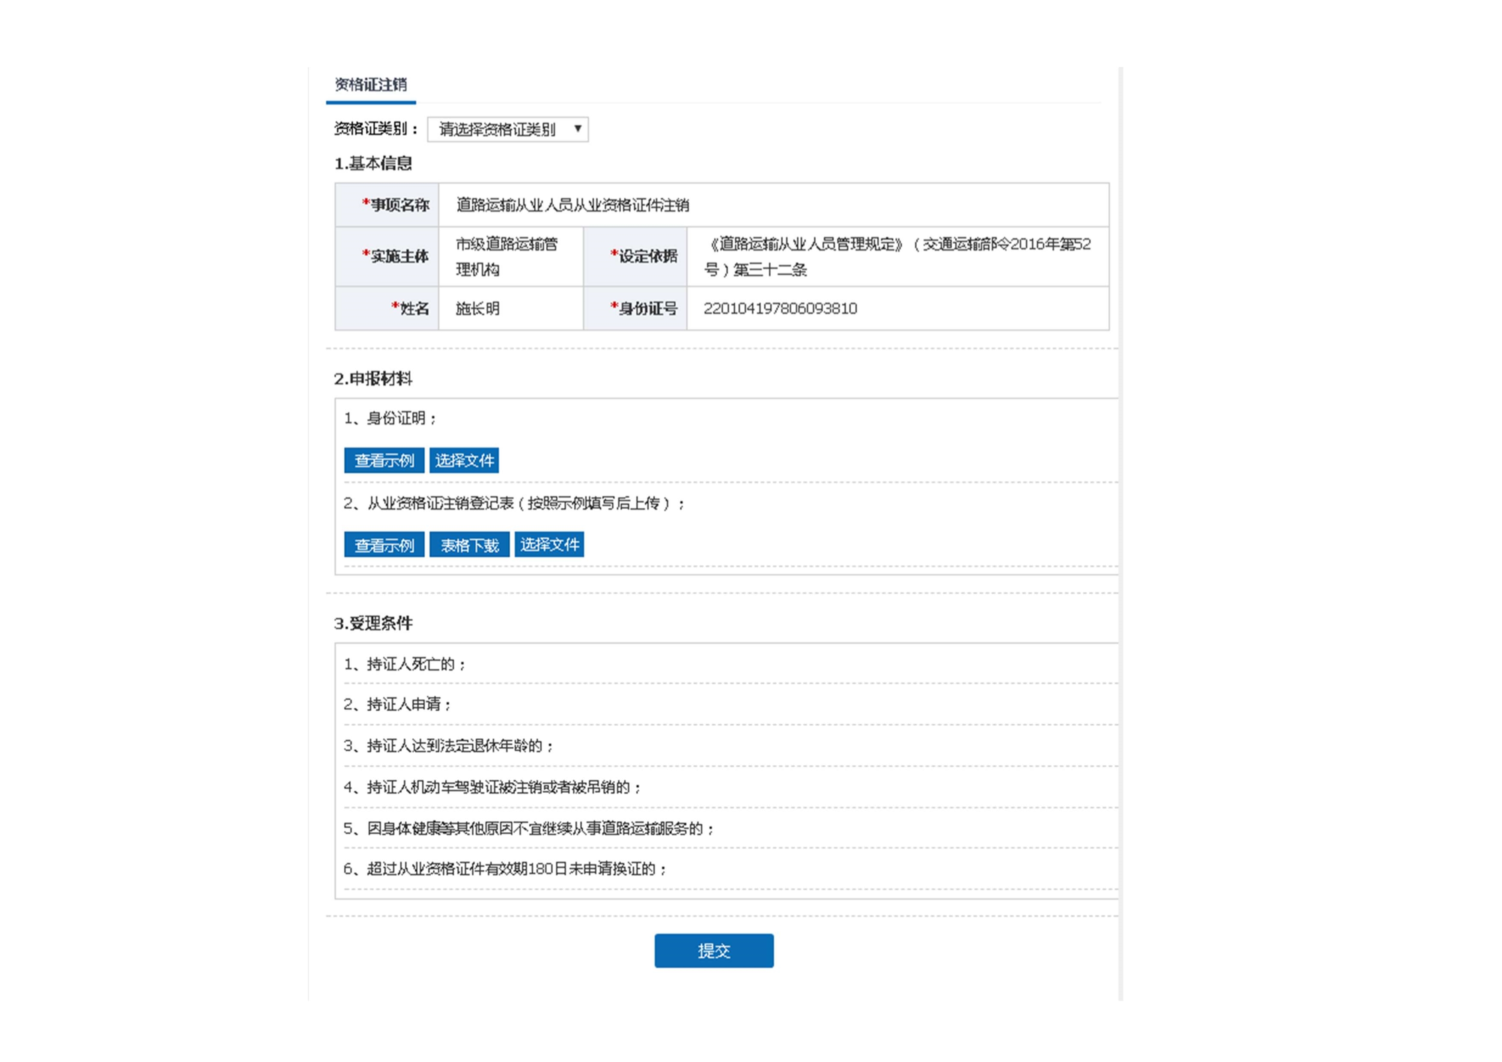1502x1062 pixels.
Task: Click the dropdown arrow for certificate type
Action: [x=578, y=129]
